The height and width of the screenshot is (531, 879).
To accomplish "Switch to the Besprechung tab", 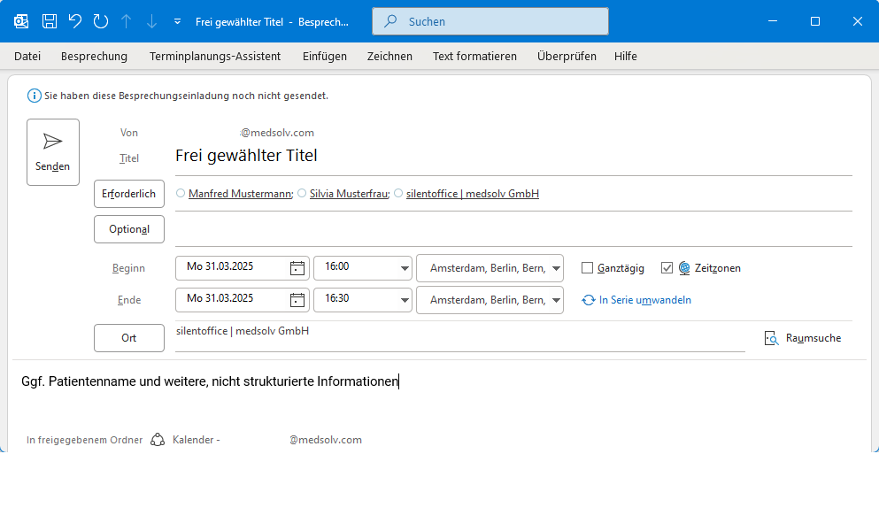I will (94, 56).
